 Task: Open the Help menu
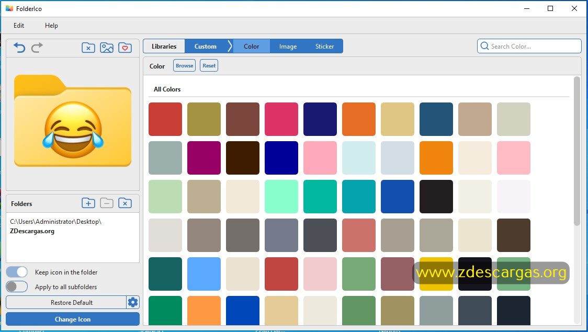click(x=51, y=26)
